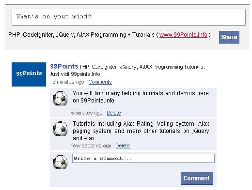Click the "Tutorials including Ajax Rating" comment text
The image size is (252, 190).
coord(141,131)
